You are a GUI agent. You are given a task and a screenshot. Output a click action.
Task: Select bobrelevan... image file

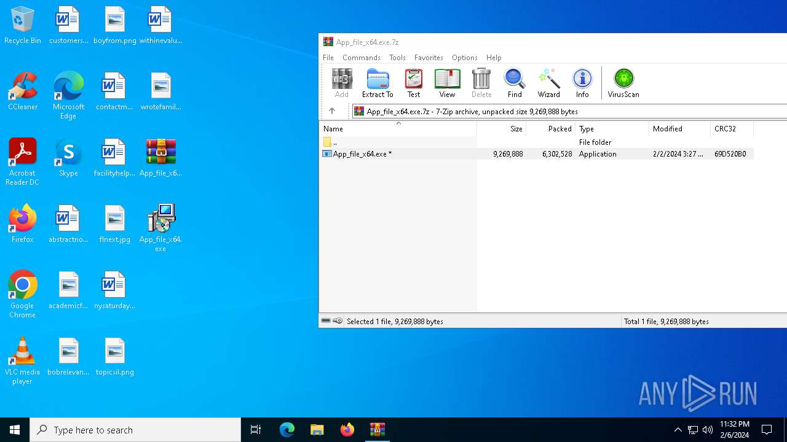(x=68, y=357)
